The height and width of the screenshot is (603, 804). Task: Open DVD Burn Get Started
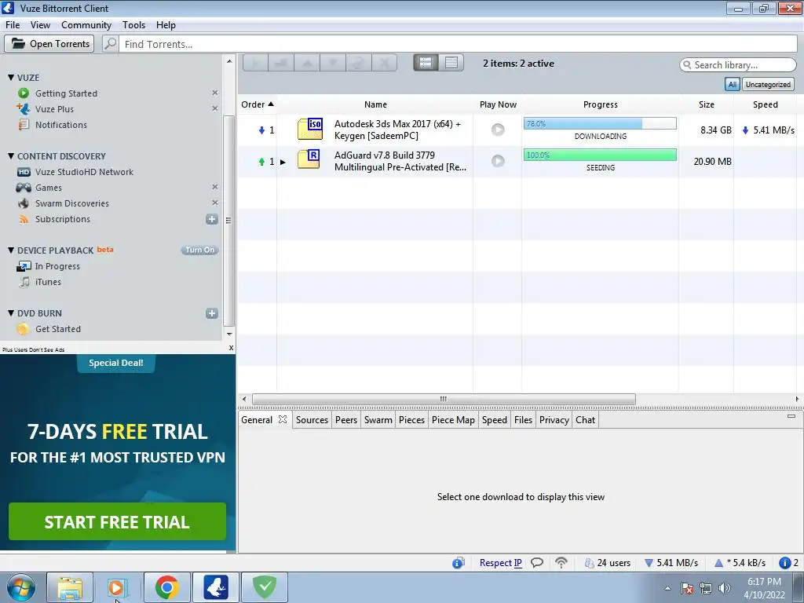pos(57,329)
